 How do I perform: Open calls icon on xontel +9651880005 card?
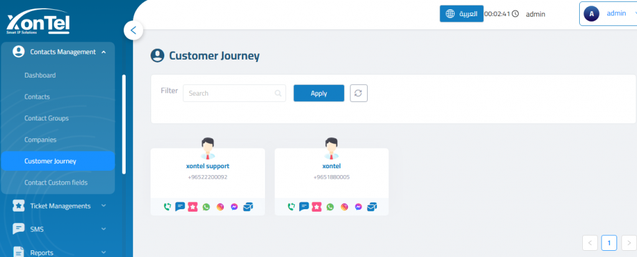pos(291,207)
